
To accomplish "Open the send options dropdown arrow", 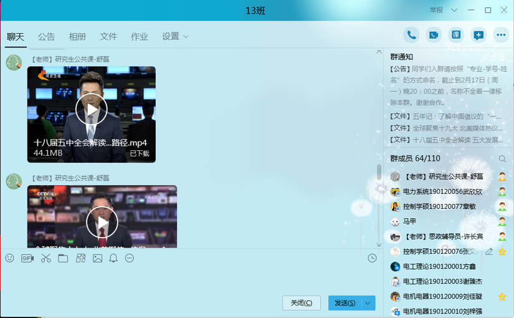I will 368,303.
